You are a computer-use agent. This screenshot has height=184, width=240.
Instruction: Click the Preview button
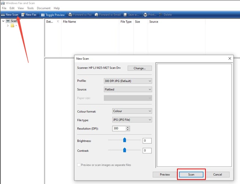tap(165, 174)
